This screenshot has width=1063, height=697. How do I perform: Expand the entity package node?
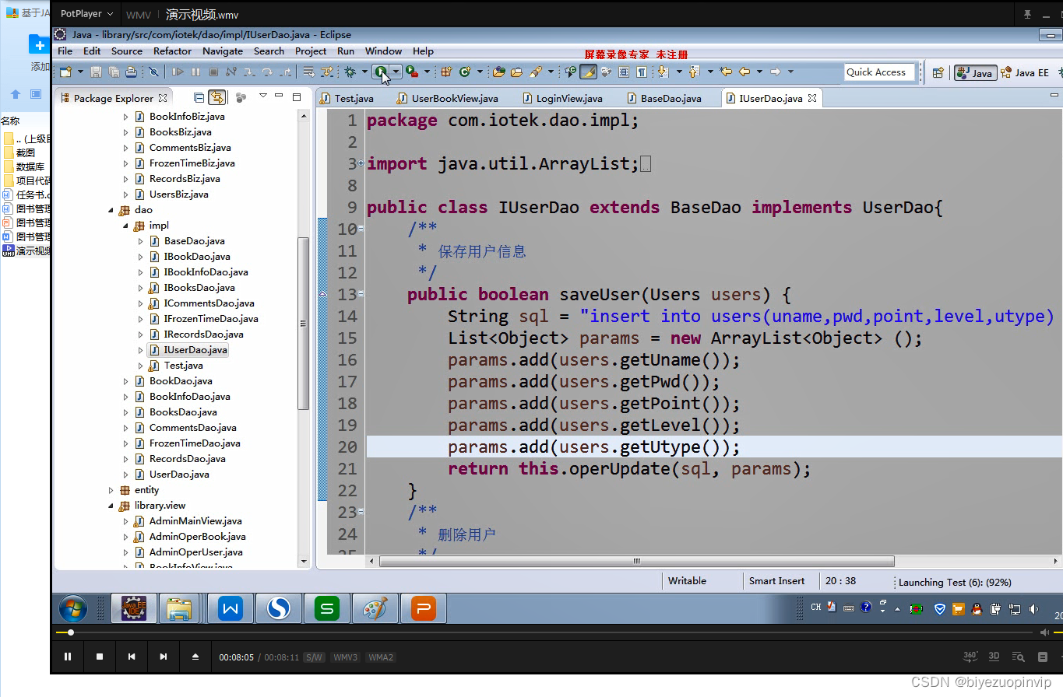(x=111, y=490)
